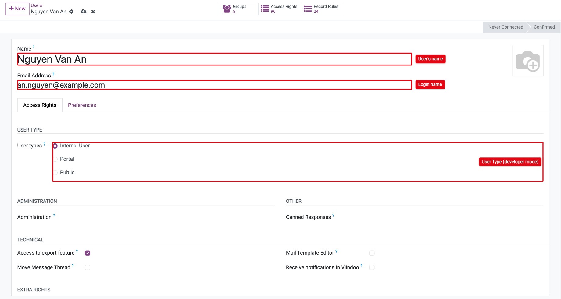This screenshot has width=561, height=299.
Task: Upload a user photo via the camera placeholder
Action: point(527,61)
